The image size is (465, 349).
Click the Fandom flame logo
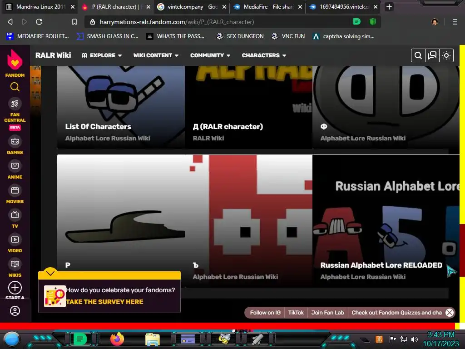coord(15,60)
